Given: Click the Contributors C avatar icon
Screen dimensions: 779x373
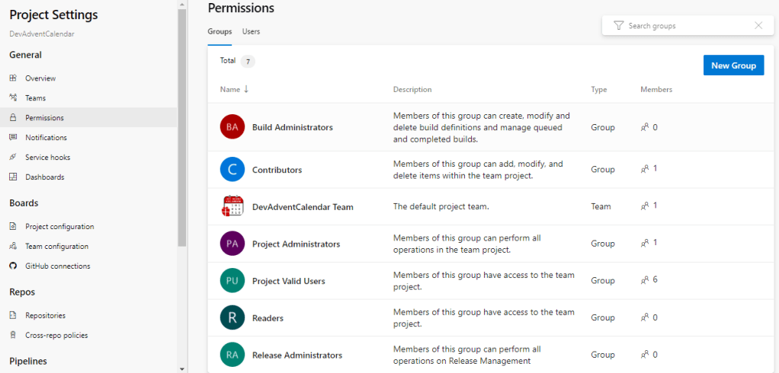Looking at the screenshot, I should tap(232, 170).
